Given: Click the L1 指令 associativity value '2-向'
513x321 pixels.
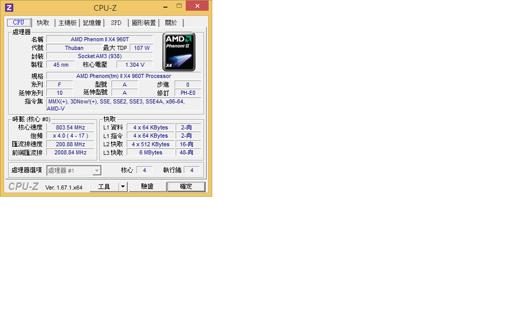Looking at the screenshot, I should pos(188,136).
